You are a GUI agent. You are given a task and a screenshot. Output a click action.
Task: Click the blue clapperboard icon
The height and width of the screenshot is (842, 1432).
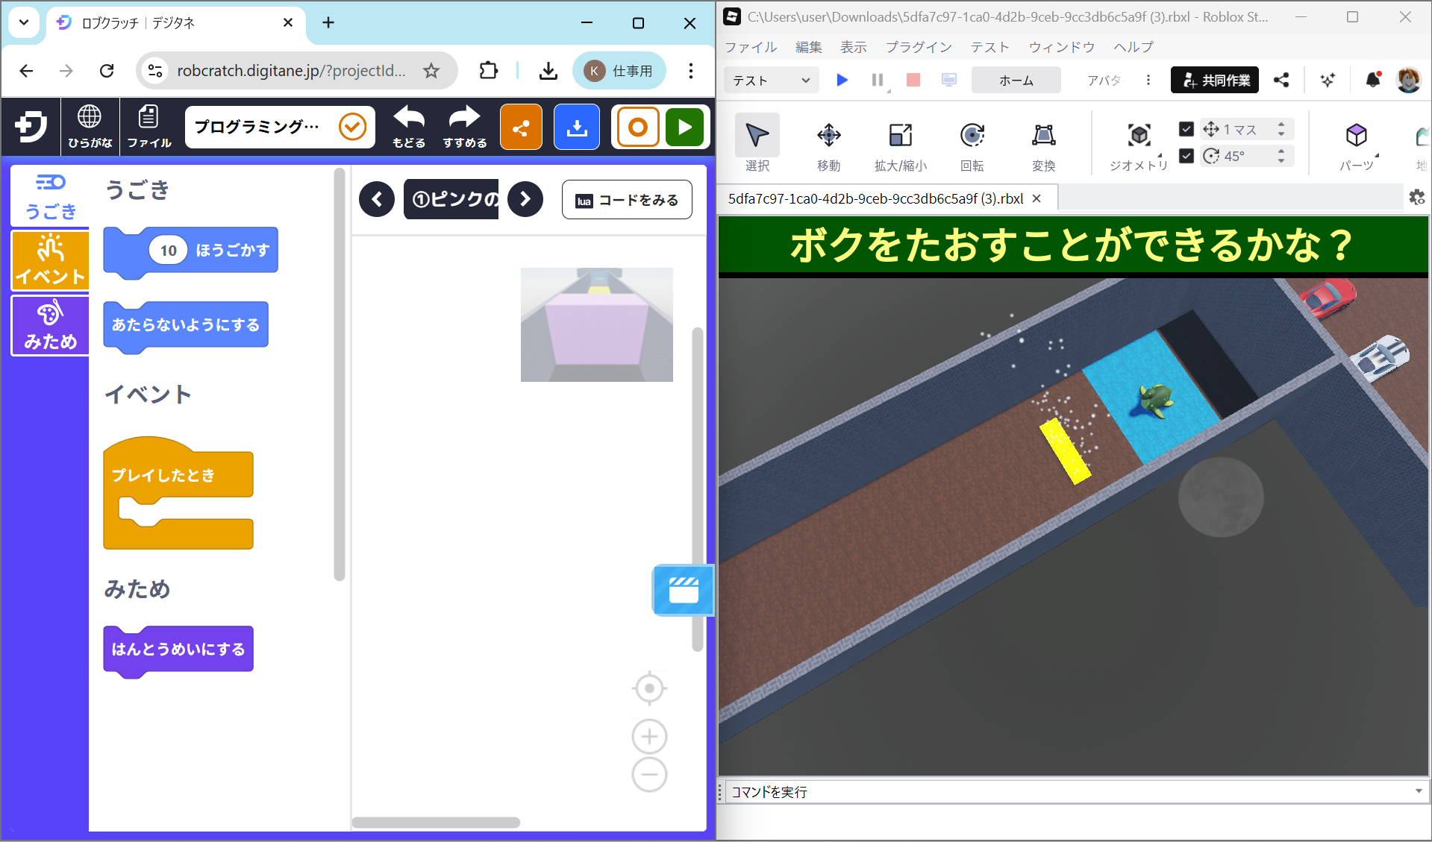[x=683, y=591]
